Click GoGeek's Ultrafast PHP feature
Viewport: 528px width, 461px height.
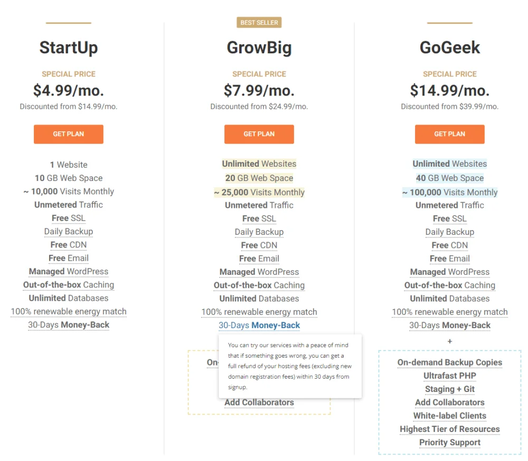[450, 376]
